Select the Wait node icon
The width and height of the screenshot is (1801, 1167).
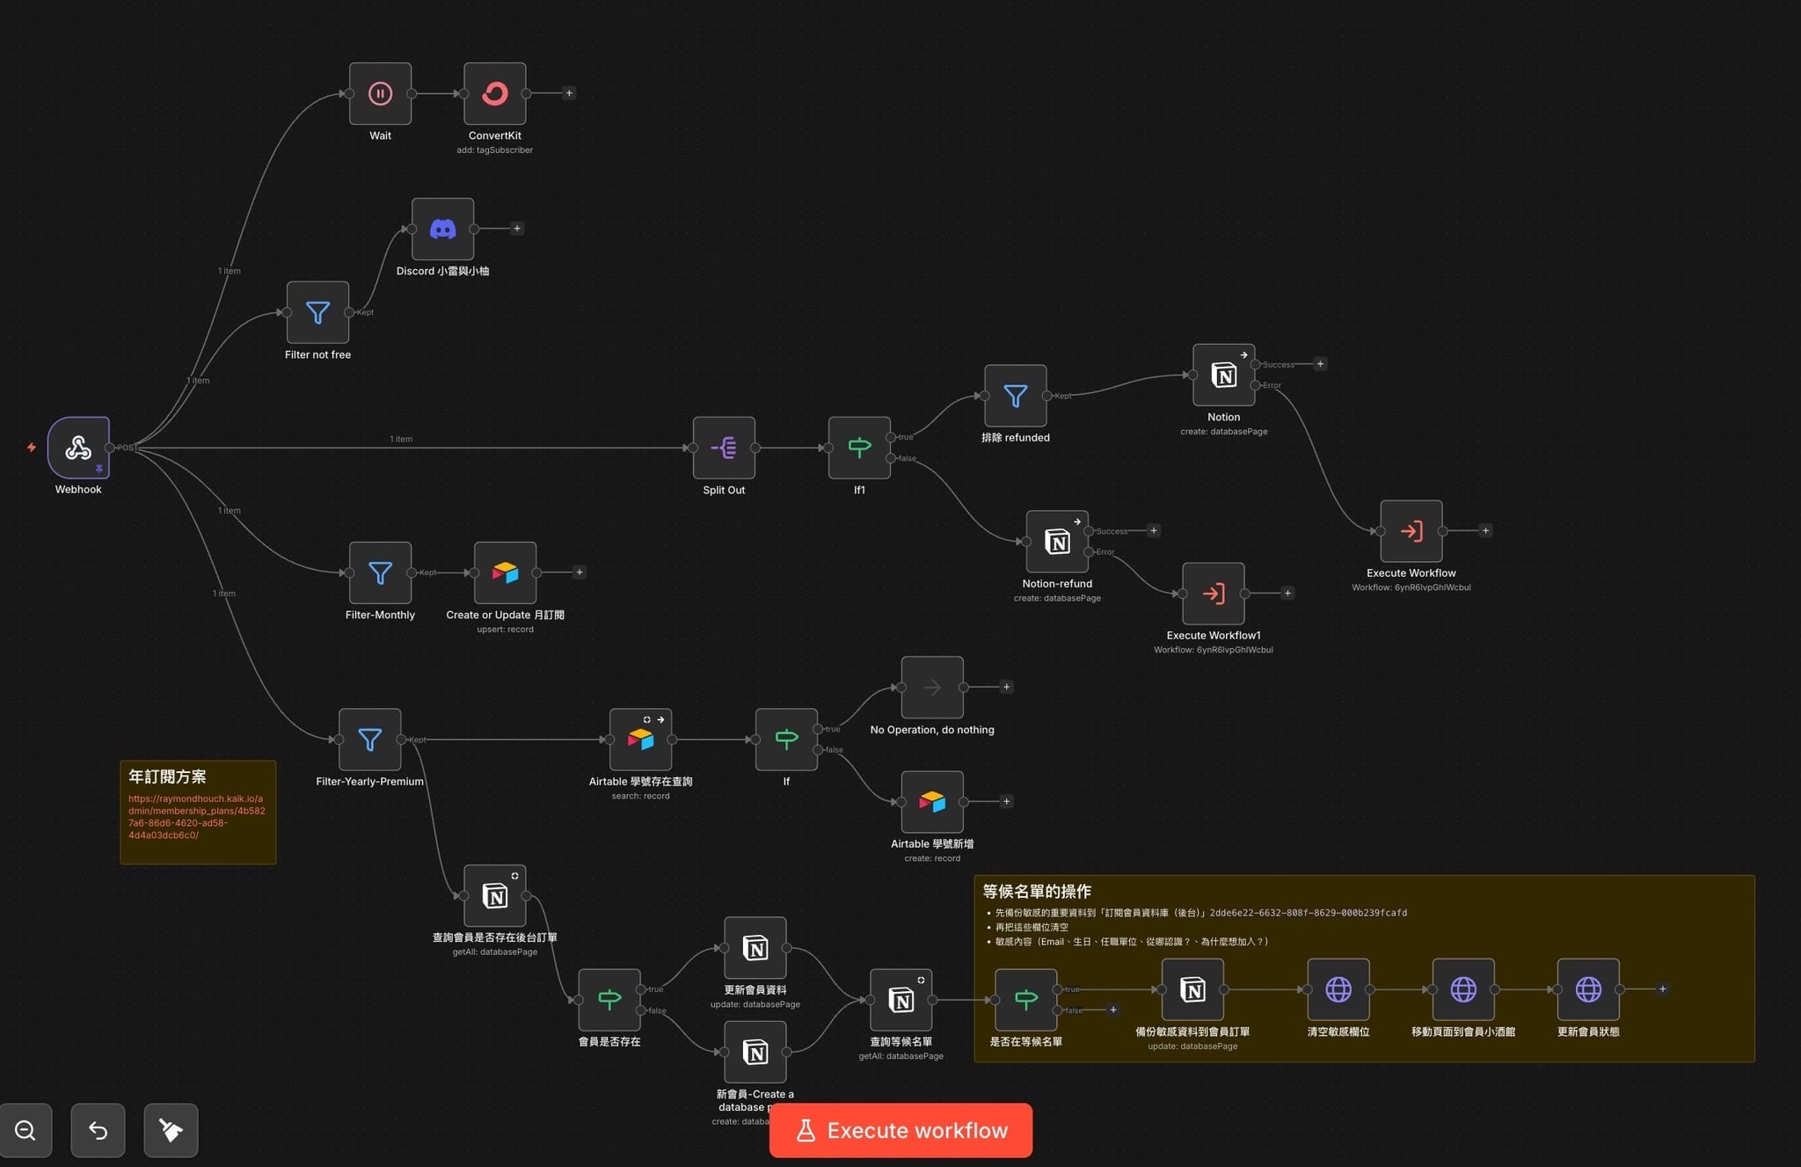(x=380, y=93)
